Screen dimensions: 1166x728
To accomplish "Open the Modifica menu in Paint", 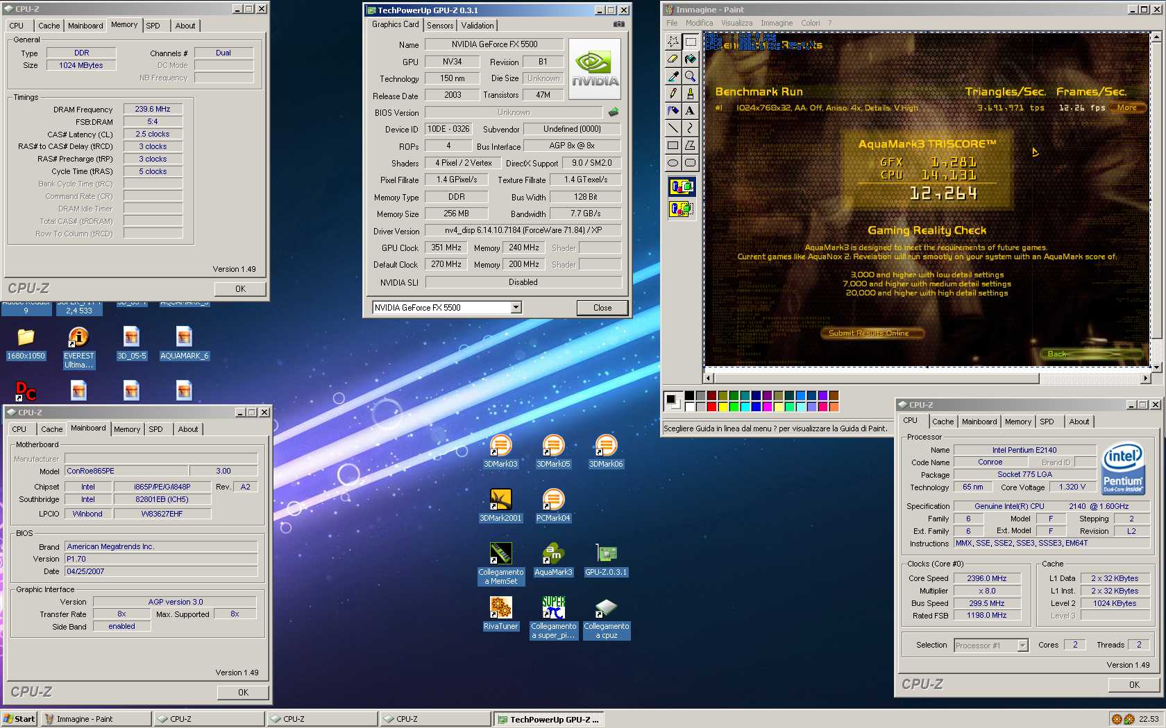I will coord(699,23).
